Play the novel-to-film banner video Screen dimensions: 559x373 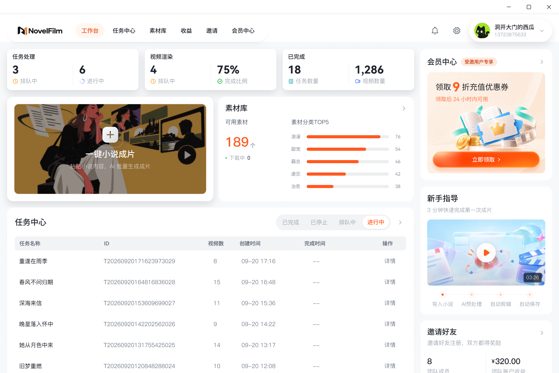coord(187,155)
